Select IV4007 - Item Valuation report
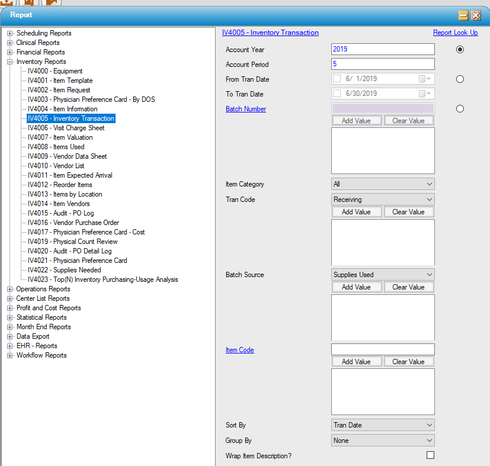The image size is (490, 466). pyautogui.click(x=60, y=137)
